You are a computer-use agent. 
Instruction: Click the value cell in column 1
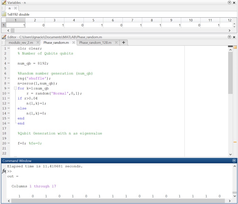16,25
